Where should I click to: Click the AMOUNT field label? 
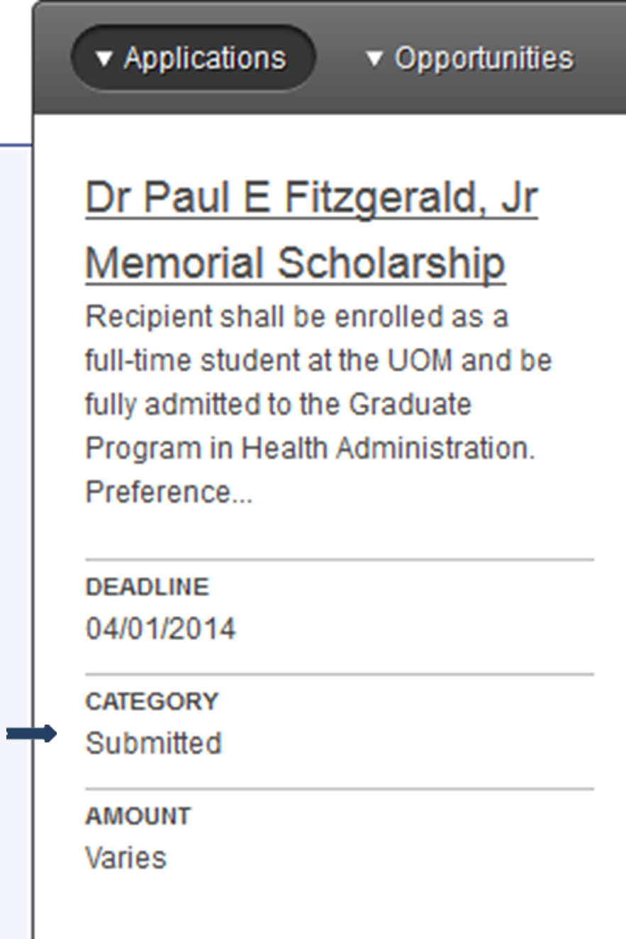(138, 816)
